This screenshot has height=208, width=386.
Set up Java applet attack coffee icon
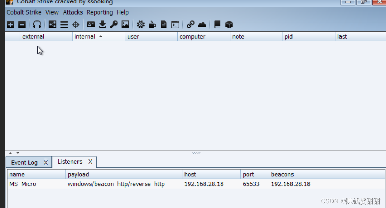pos(152,25)
